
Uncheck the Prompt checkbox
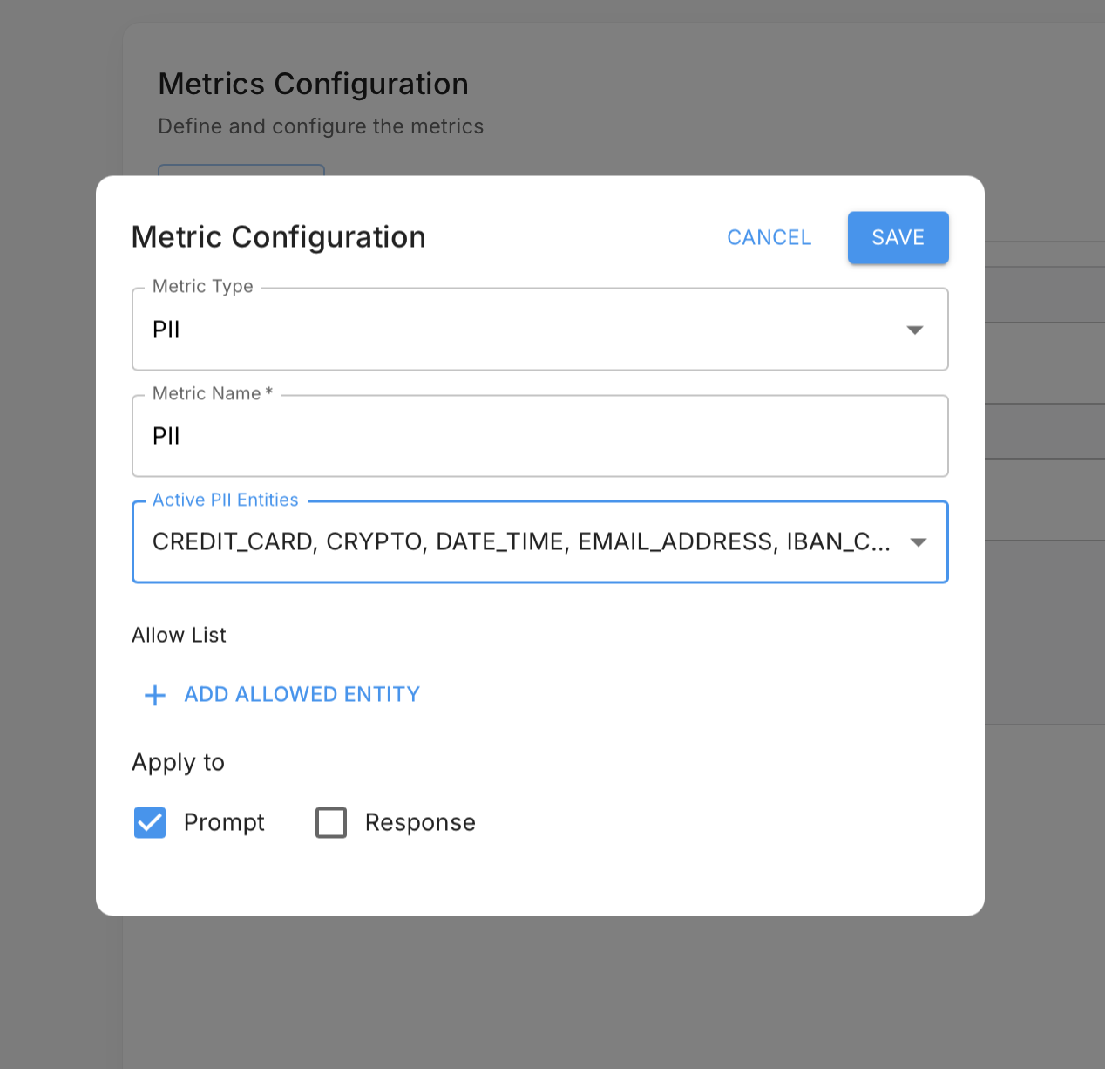[x=150, y=822]
